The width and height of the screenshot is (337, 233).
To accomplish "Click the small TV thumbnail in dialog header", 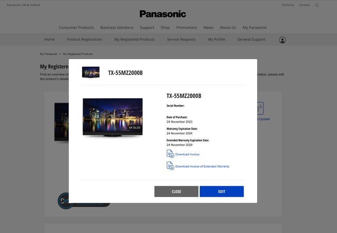I will 91,72.
